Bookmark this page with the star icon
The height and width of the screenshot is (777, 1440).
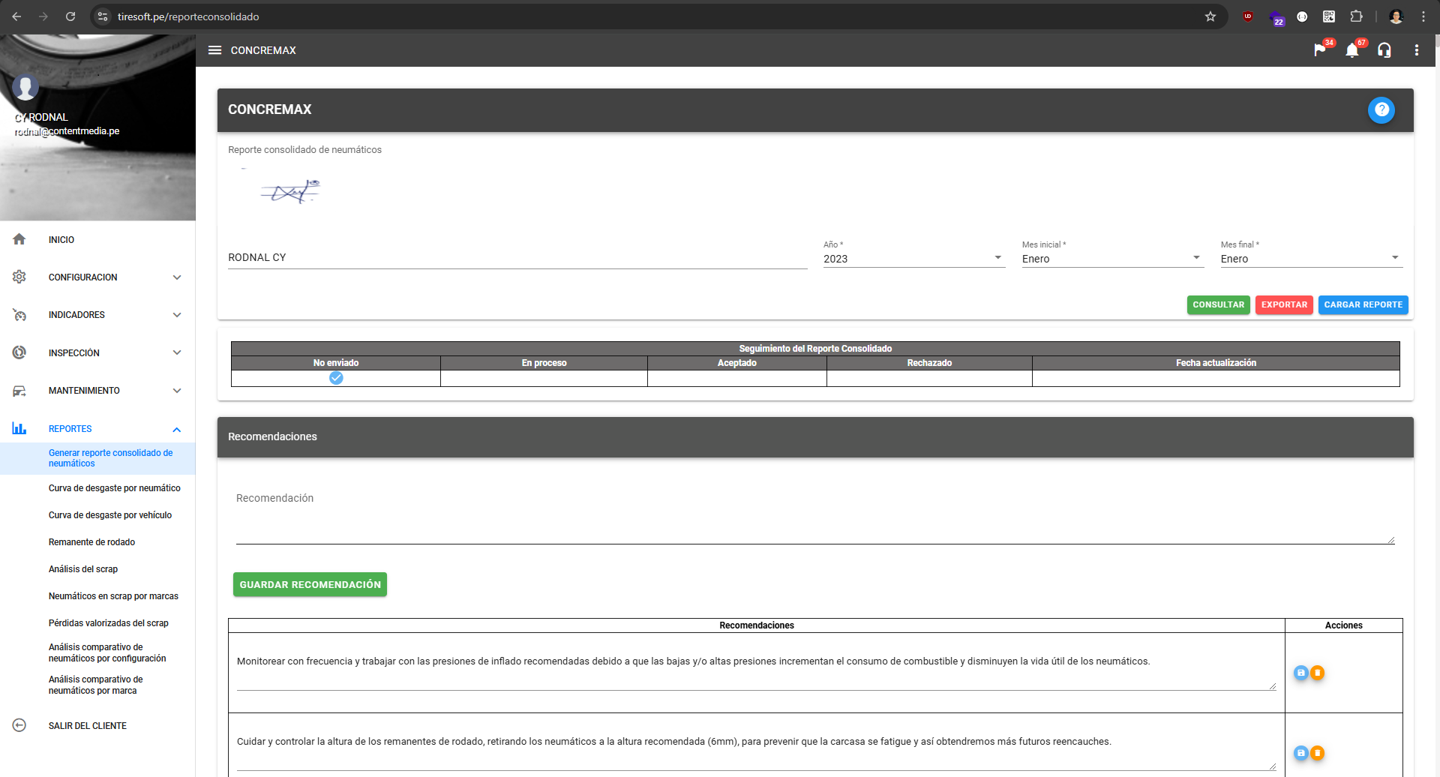[1210, 16]
